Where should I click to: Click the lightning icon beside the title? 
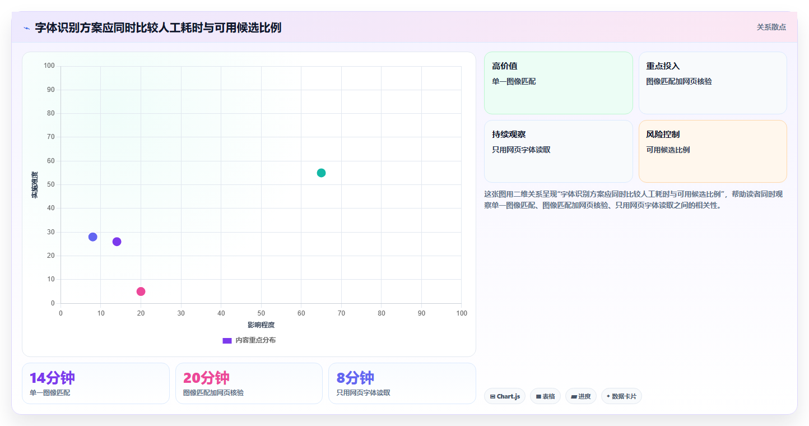click(26, 27)
